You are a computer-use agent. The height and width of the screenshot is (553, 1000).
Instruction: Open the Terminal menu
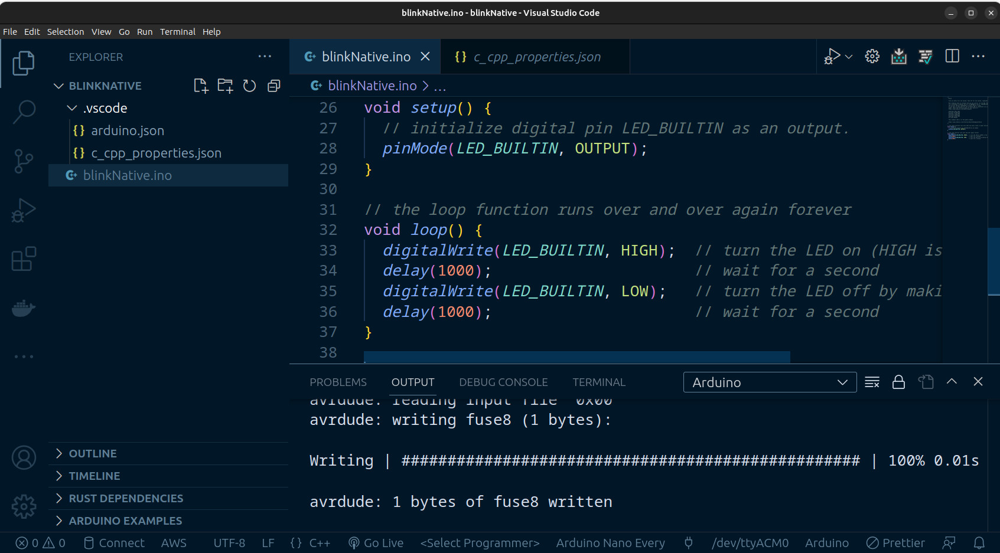178,32
